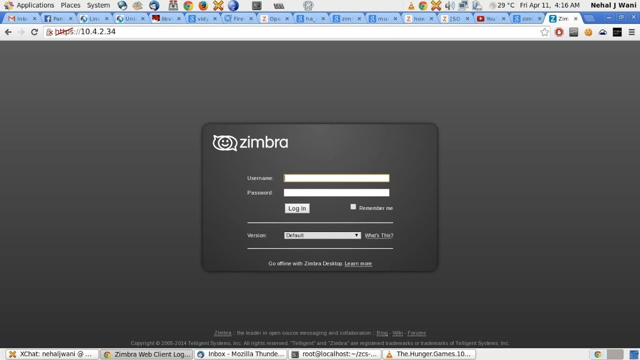Close the YouTube tab

503,18
